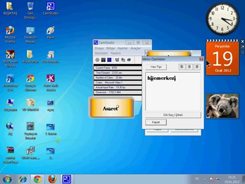The width and height of the screenshot is (245, 184).
Task: Select the PDFReader desktop icon
Action: 51,57
